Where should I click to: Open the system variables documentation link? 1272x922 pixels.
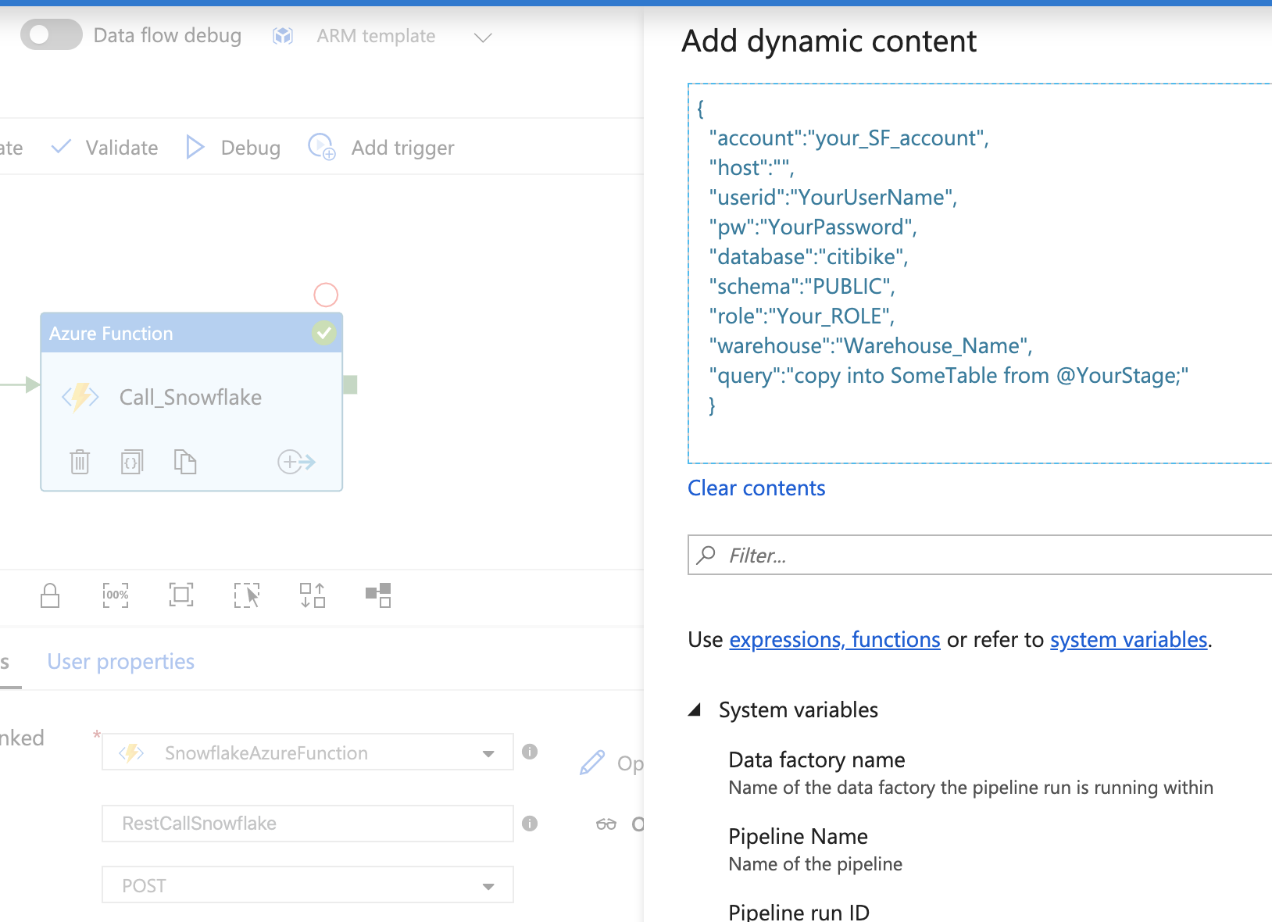click(1128, 640)
